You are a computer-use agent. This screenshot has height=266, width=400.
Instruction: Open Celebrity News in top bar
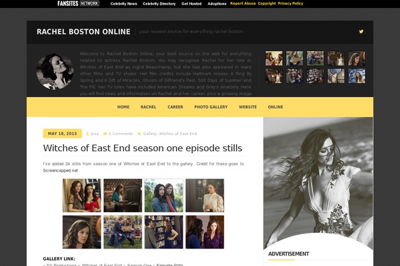click(124, 3)
